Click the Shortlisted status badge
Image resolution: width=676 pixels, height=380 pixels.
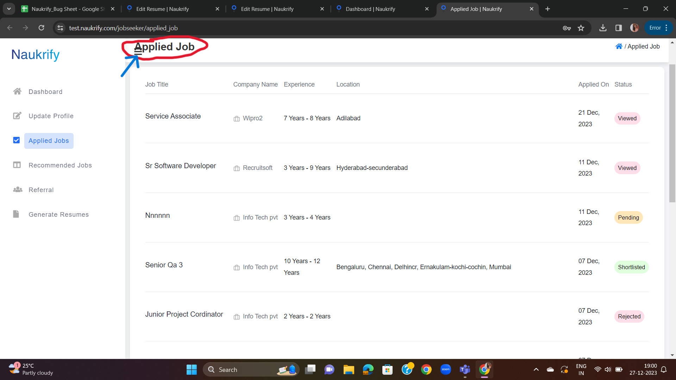[631, 267]
